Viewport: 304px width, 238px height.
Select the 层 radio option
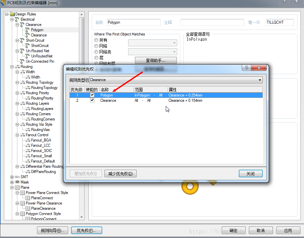click(x=96, y=58)
